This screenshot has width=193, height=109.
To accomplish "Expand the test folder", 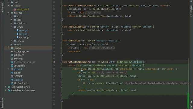I will [x=11, y=45].
